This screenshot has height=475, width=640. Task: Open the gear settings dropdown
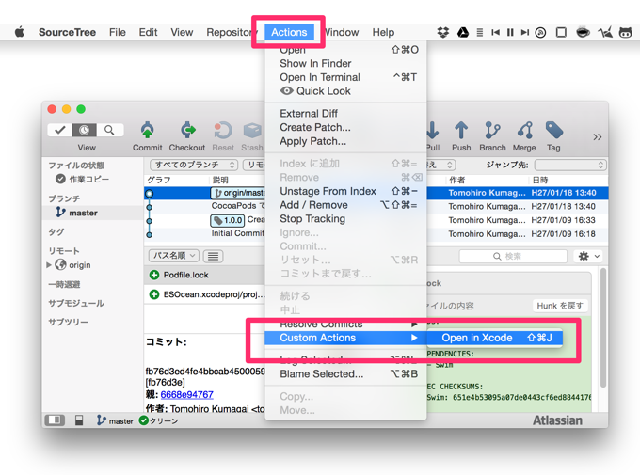tap(588, 256)
